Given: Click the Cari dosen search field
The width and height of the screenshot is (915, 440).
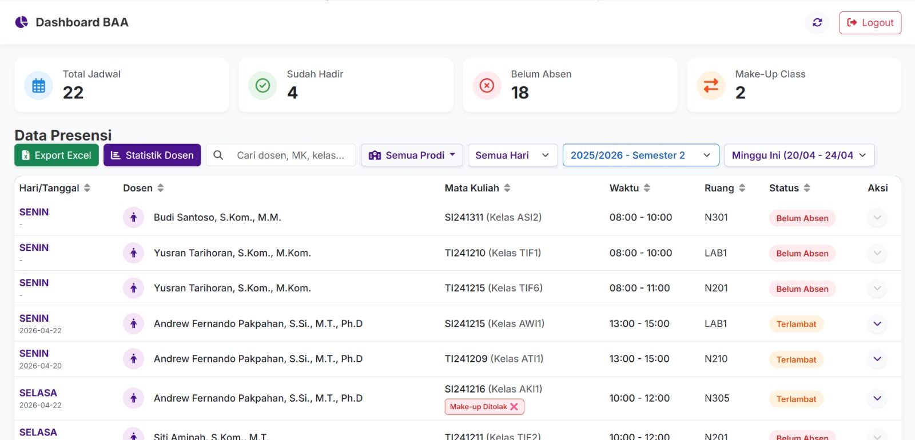Looking at the screenshot, I should point(291,155).
